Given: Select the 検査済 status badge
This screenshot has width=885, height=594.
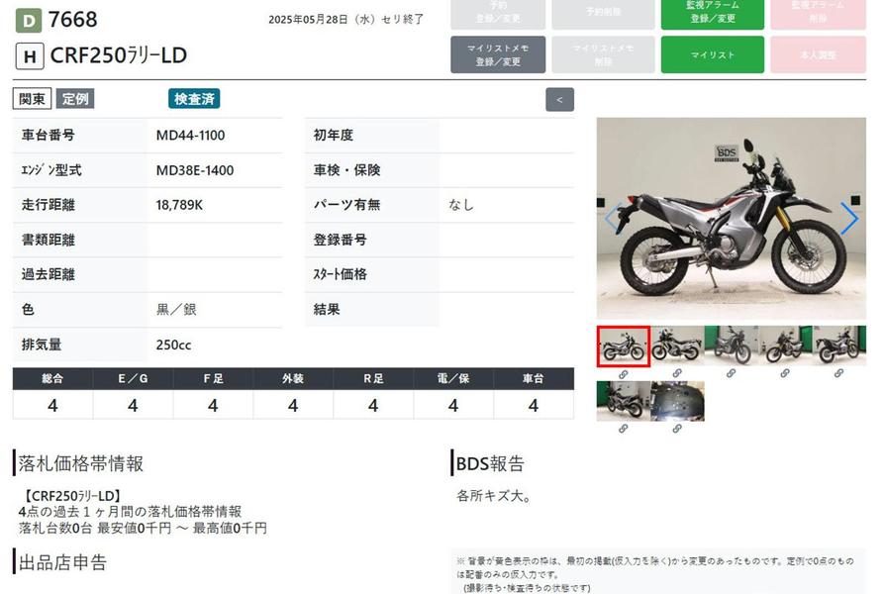Looking at the screenshot, I should point(194,98).
